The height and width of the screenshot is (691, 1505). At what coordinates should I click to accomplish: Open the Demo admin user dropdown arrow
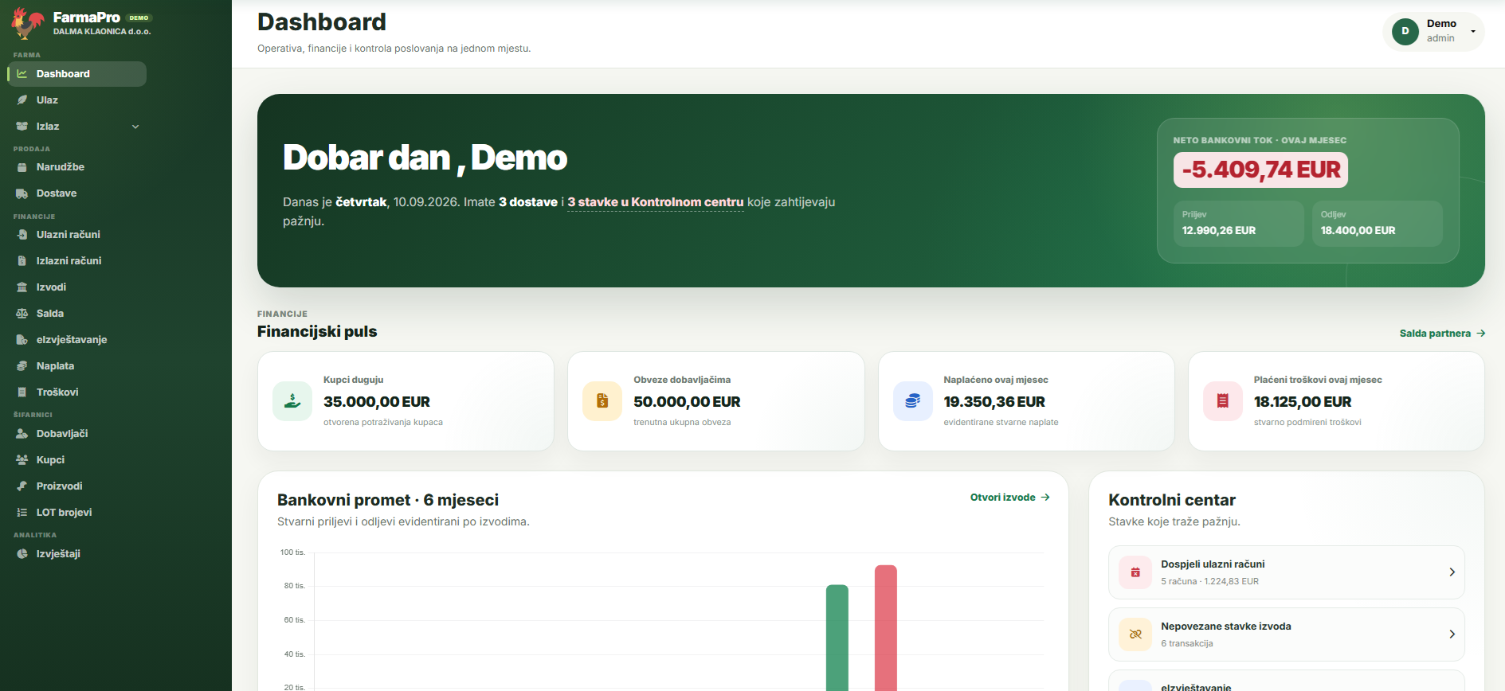(1473, 32)
